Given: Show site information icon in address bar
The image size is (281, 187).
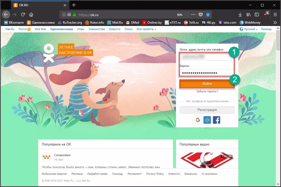Looking at the screenshot, I should click(64, 15).
